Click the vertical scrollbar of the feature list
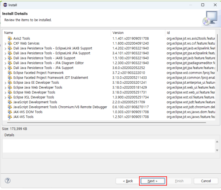Viewport: 221px width, 190px height. point(217,52)
